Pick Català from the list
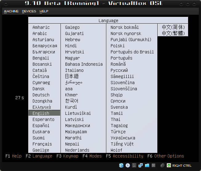This screenshot has width=201, height=171. [40, 70]
